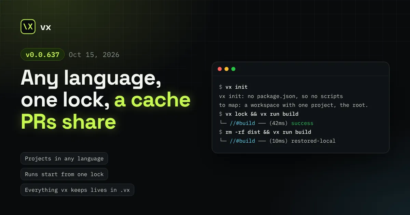
Task: Click the 'restored-local' status text
Action: (313, 141)
